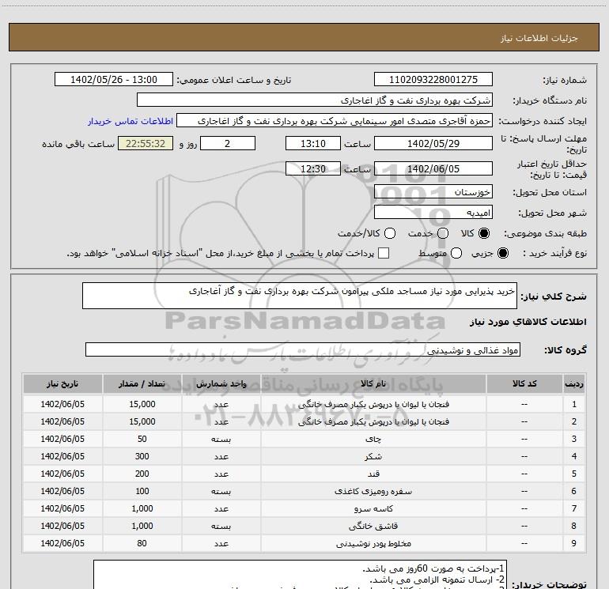Click the سفره رومیزی کاغذی item name
Screen dimensions: 609x589
pos(373,491)
